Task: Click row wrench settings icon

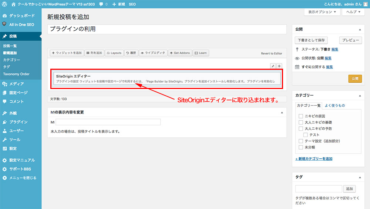Action: point(273,66)
